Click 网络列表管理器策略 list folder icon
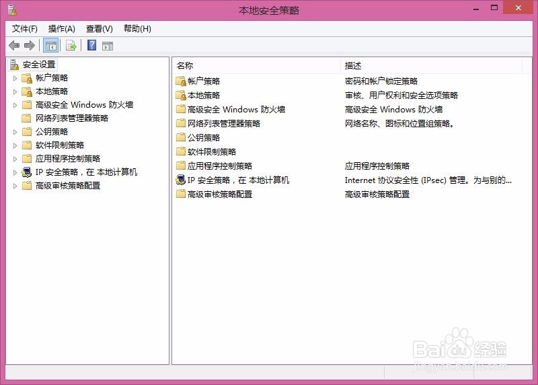Image resolution: width=538 pixels, height=385 pixels. pos(181,123)
